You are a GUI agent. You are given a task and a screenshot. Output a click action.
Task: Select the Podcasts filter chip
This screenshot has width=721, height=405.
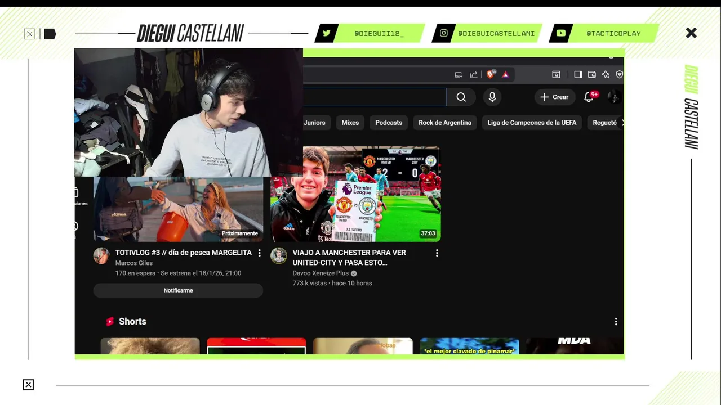coord(389,123)
